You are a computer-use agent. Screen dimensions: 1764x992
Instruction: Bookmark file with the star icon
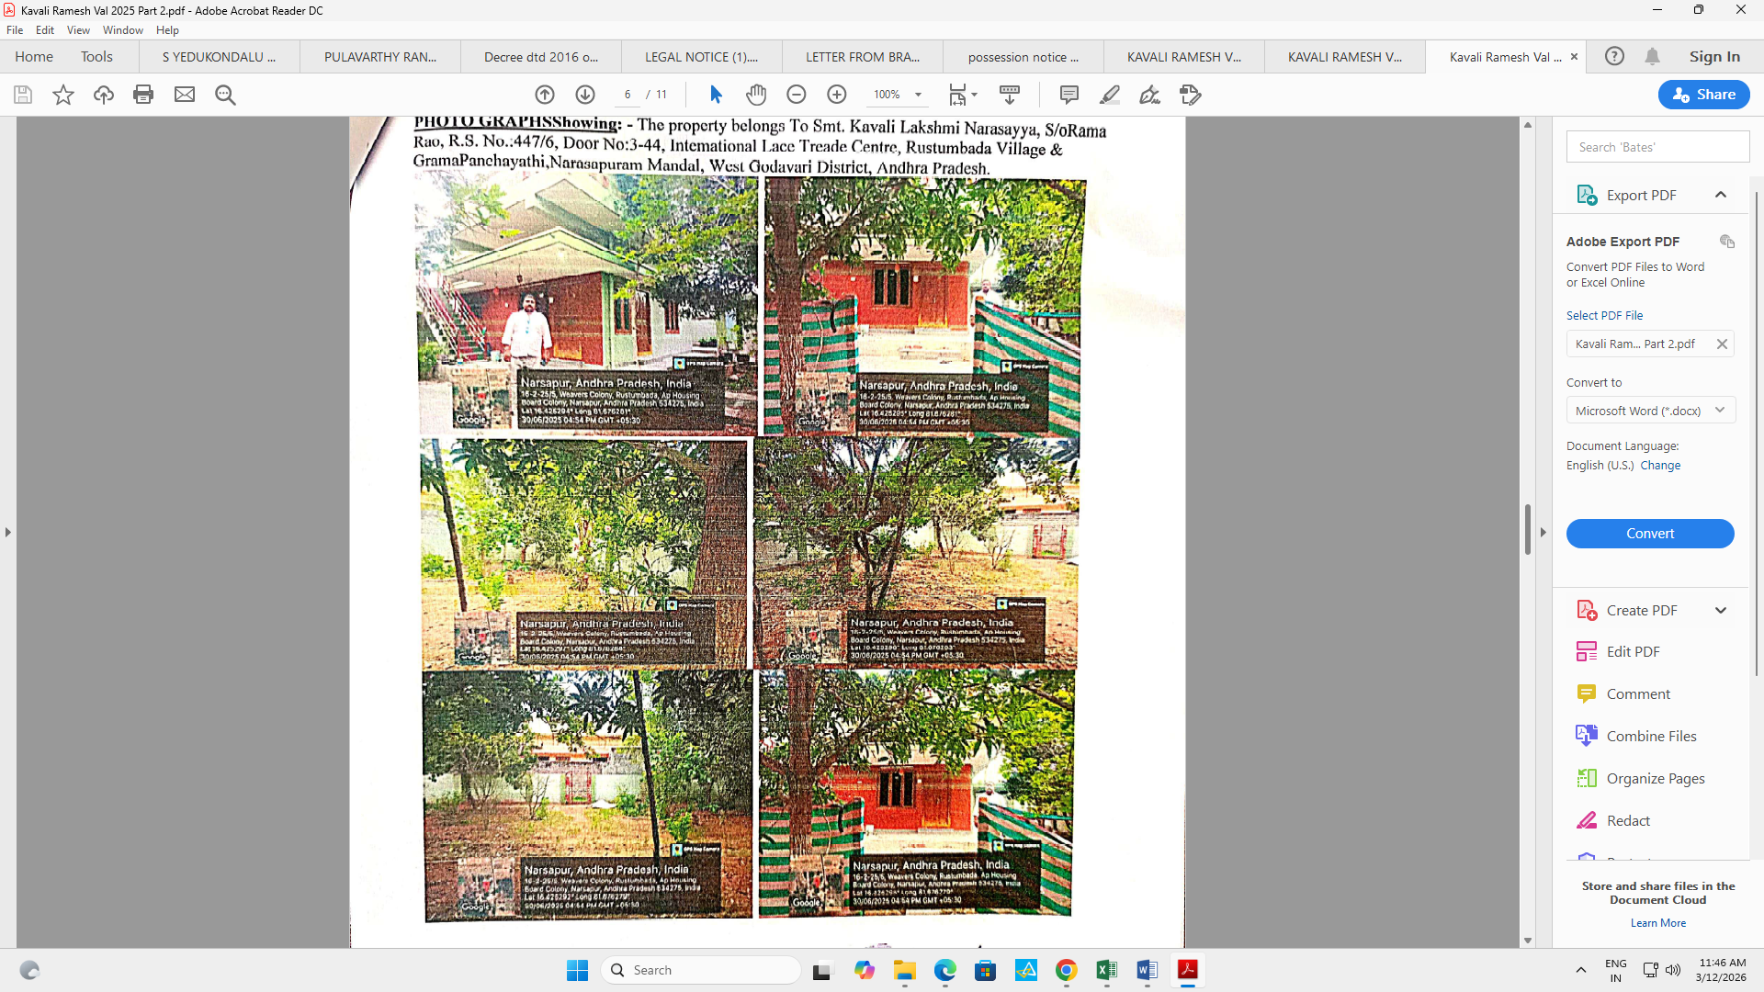point(63,95)
